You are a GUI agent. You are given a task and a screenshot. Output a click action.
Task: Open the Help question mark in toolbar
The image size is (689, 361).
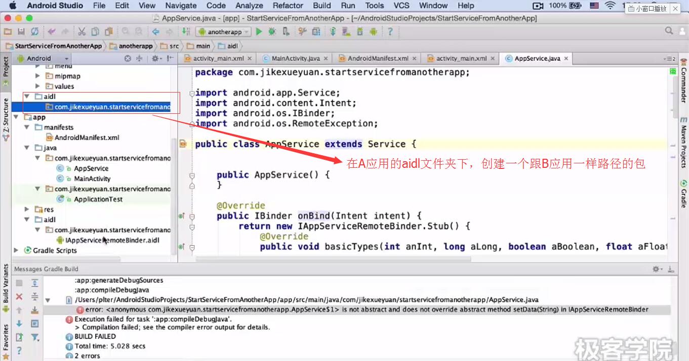[390, 31]
